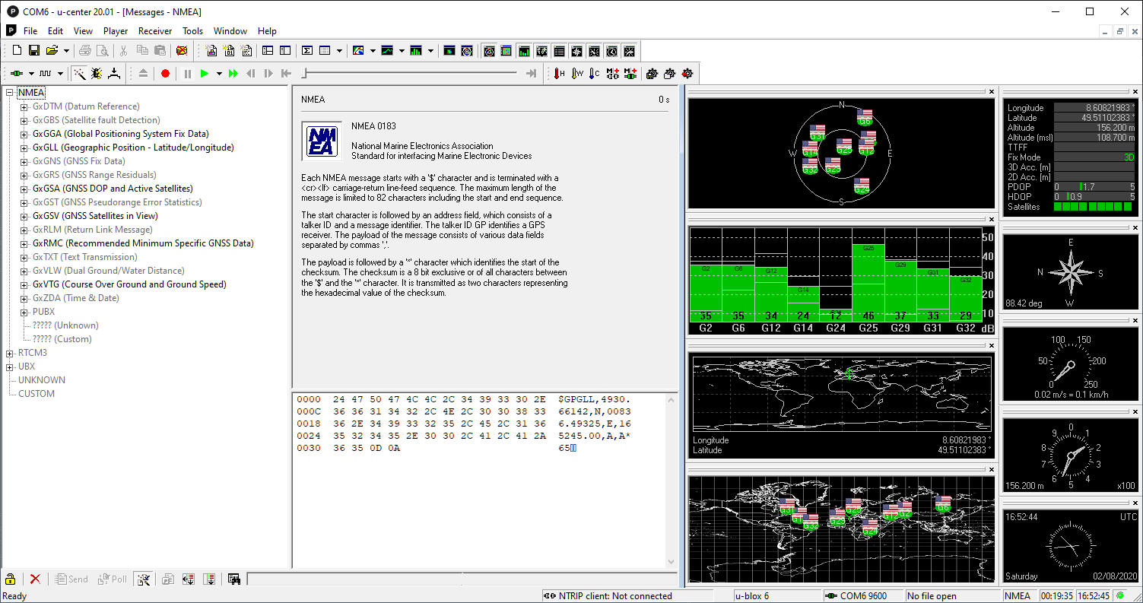Open the View menu

pyautogui.click(x=83, y=31)
